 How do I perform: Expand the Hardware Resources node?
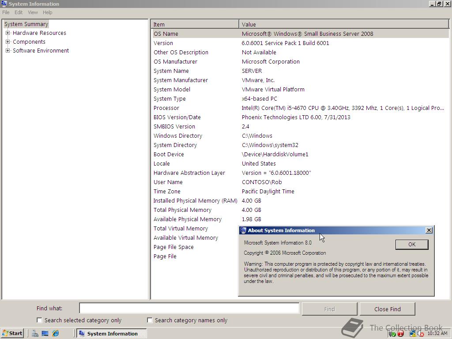(8, 33)
